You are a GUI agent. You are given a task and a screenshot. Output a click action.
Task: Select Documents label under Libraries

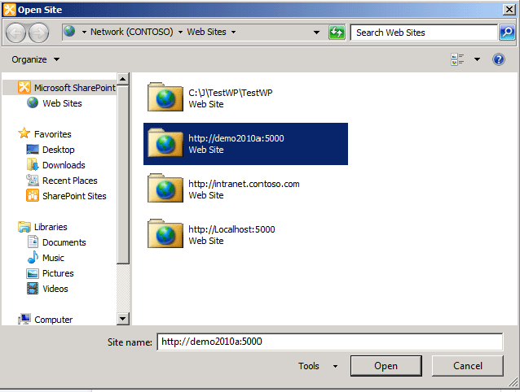(64, 242)
